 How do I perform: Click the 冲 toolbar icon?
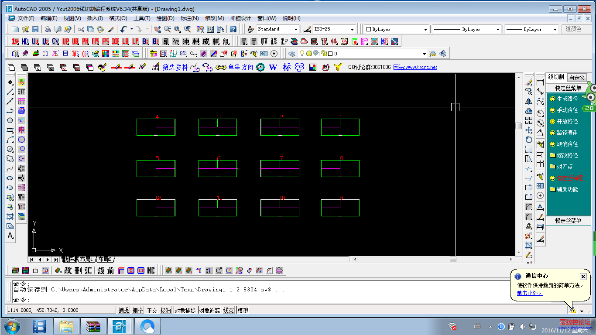(186, 41)
